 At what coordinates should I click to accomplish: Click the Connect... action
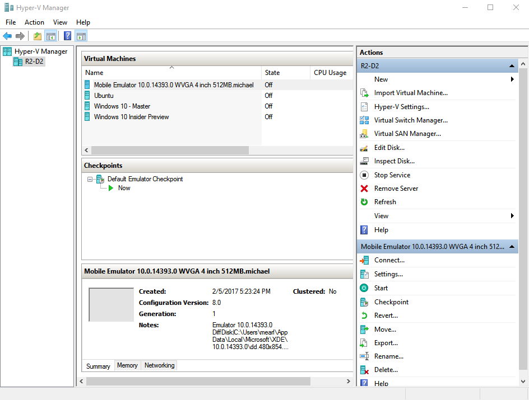pyautogui.click(x=389, y=260)
